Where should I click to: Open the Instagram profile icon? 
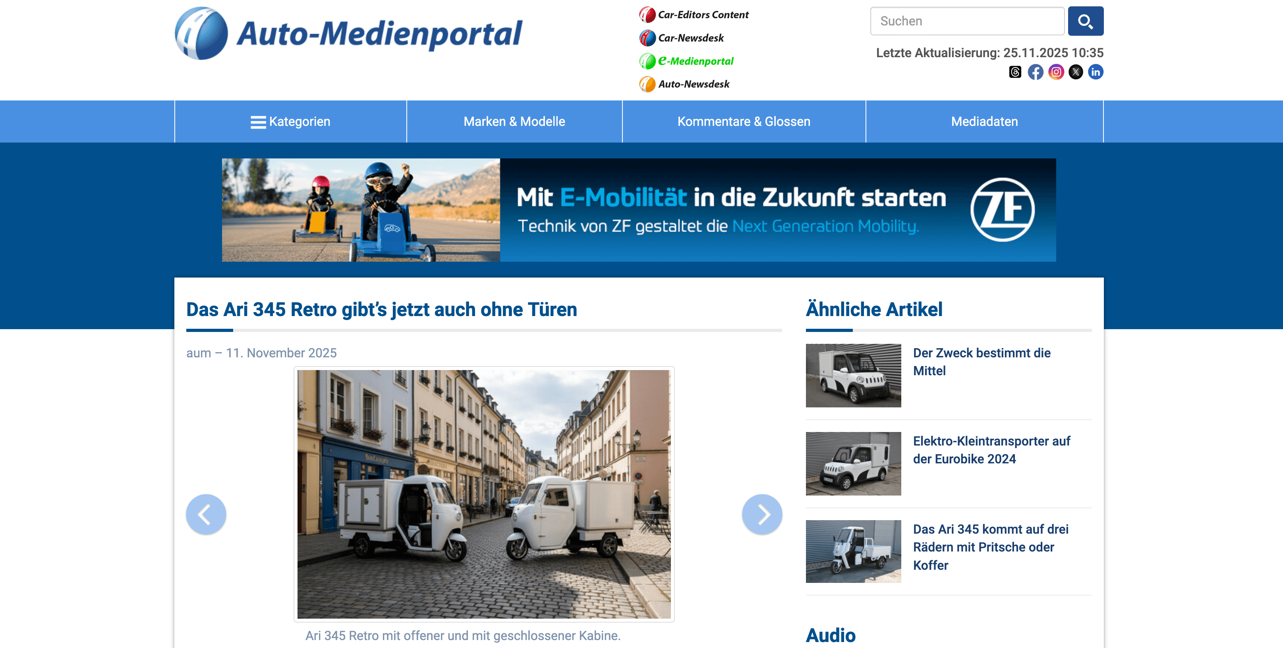click(x=1056, y=72)
